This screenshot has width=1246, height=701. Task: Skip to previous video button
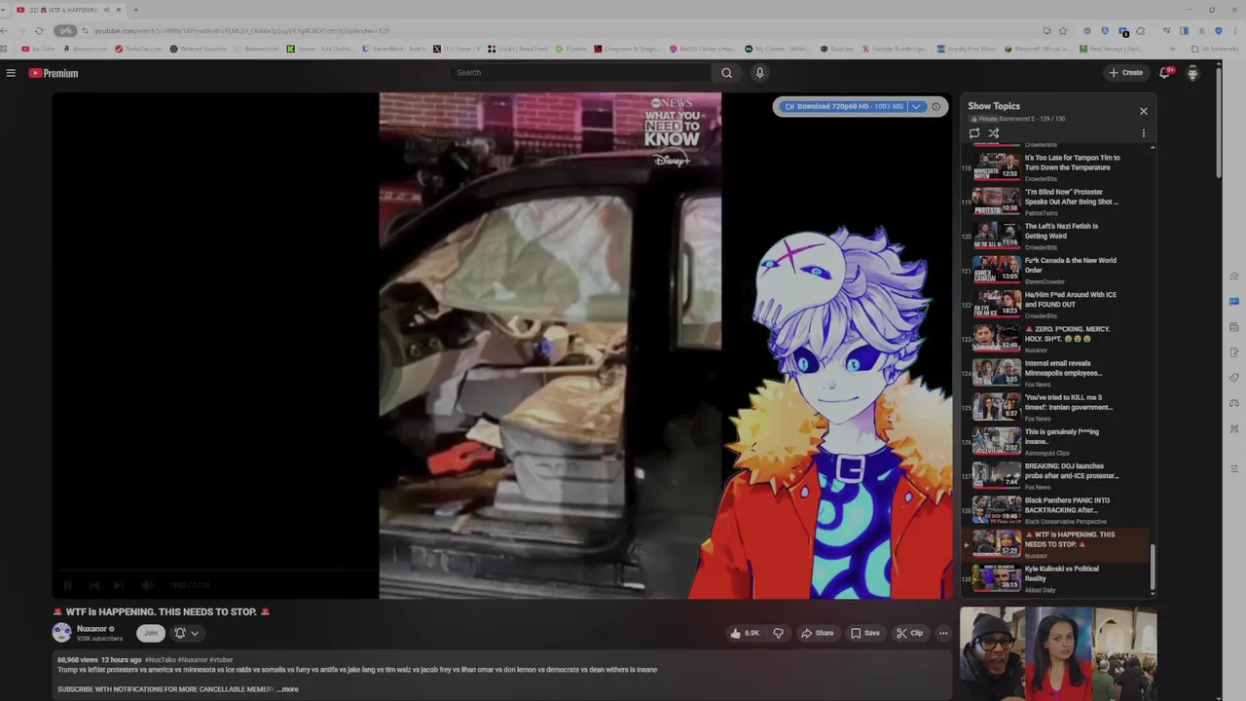(94, 585)
